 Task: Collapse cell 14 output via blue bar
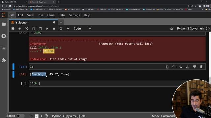point(13,74)
